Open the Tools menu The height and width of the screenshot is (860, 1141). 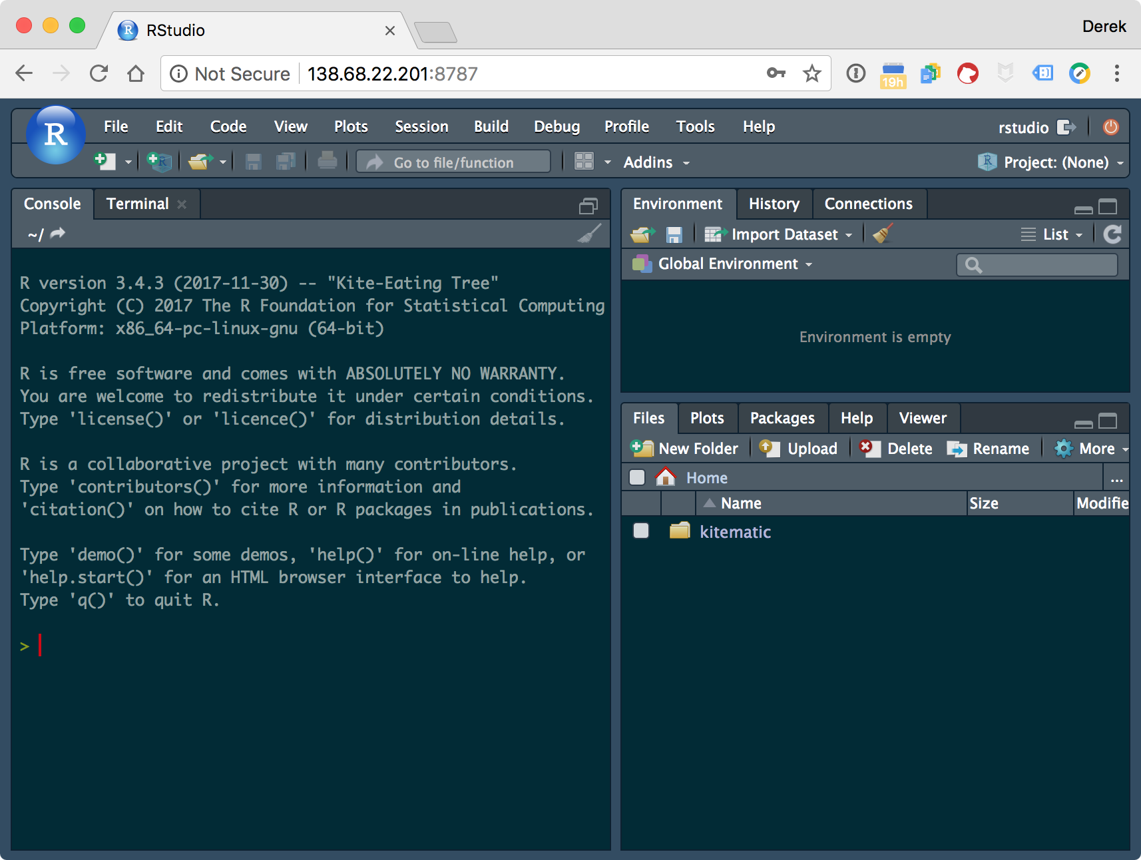tap(695, 126)
